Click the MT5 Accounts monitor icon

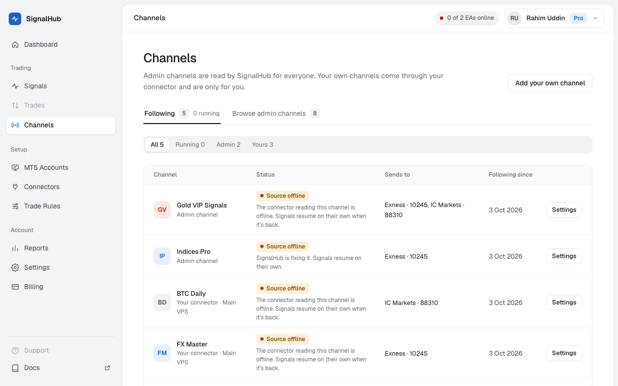coord(15,167)
